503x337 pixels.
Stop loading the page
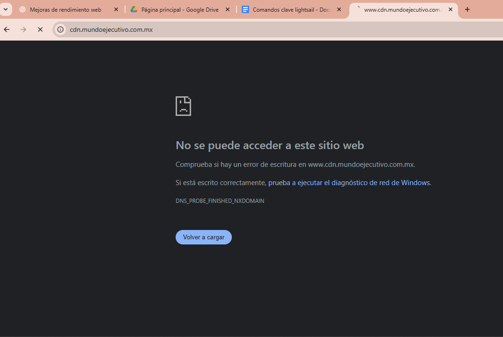pos(40,29)
